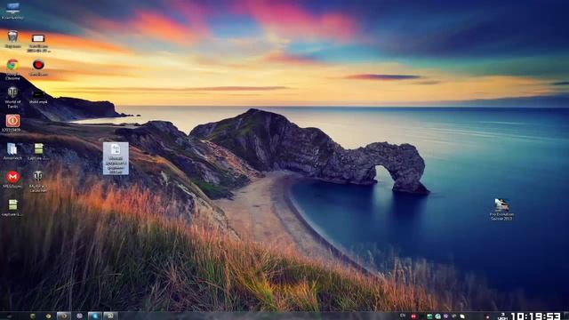569x320 pixels.
Task: Open the Amanech folder icon
Action: click(12, 151)
